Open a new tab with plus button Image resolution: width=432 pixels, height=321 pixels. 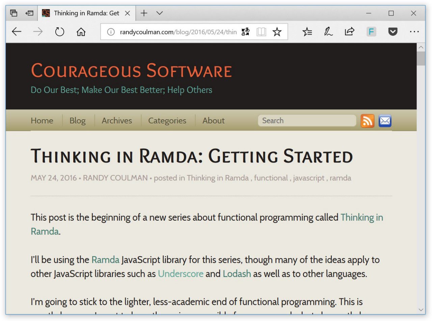pyautogui.click(x=144, y=13)
